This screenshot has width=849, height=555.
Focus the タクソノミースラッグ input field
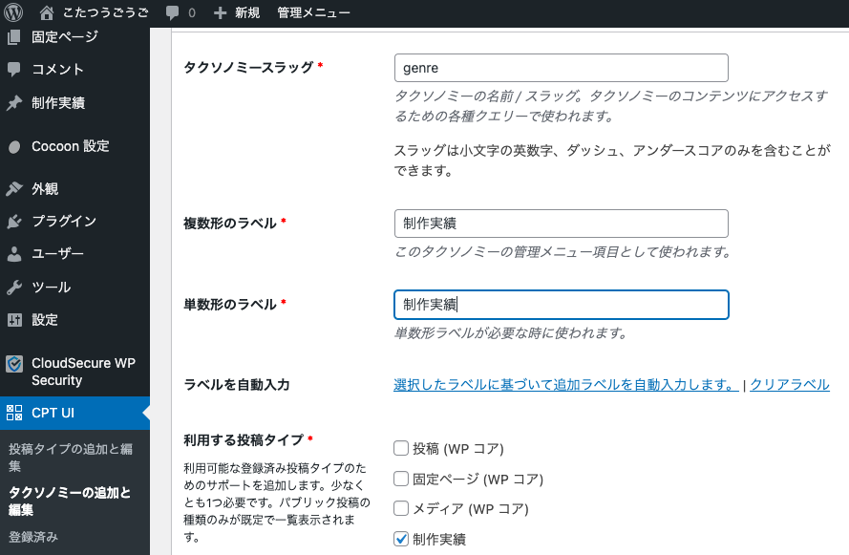pos(561,68)
